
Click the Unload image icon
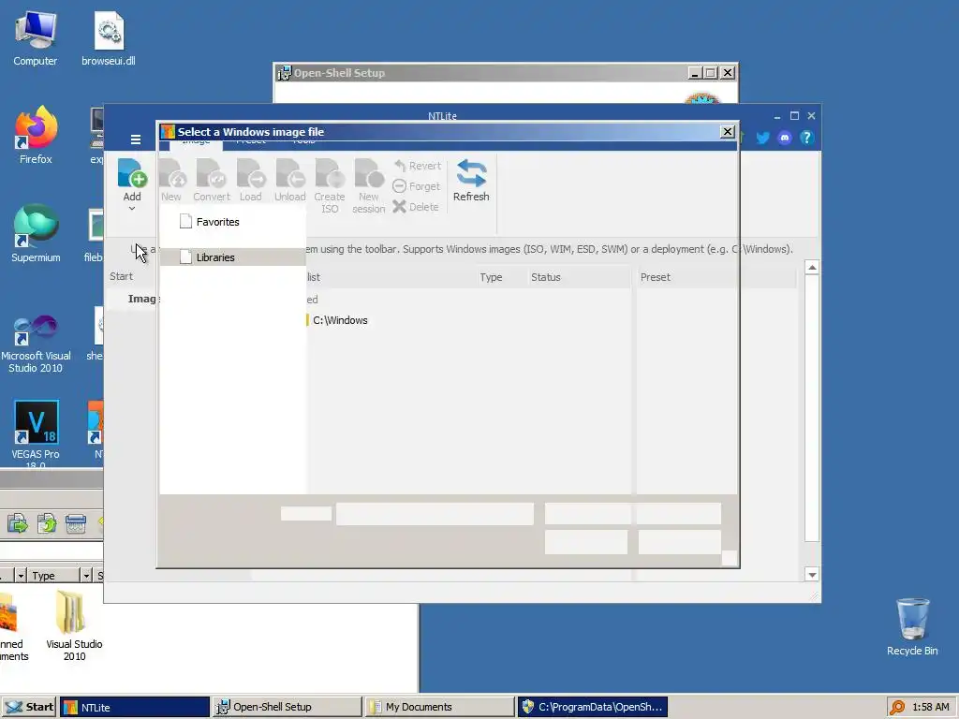pyautogui.click(x=290, y=180)
